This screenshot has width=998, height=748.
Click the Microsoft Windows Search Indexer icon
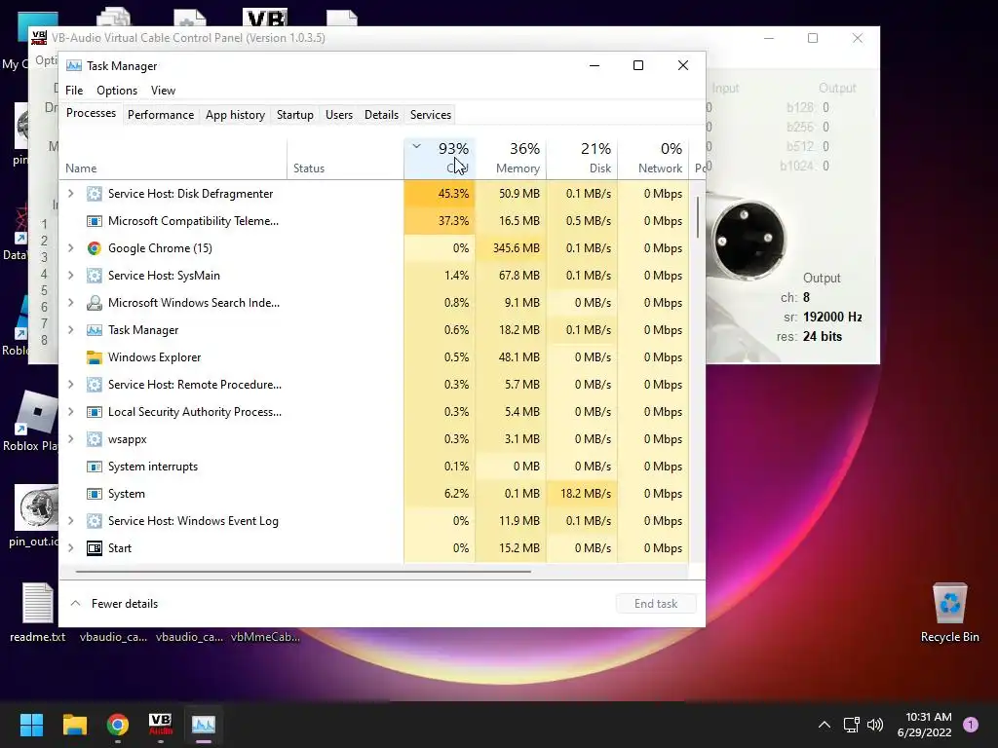pyautogui.click(x=95, y=304)
